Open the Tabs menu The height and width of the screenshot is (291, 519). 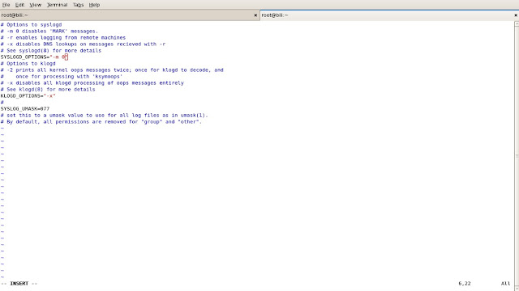(x=78, y=5)
